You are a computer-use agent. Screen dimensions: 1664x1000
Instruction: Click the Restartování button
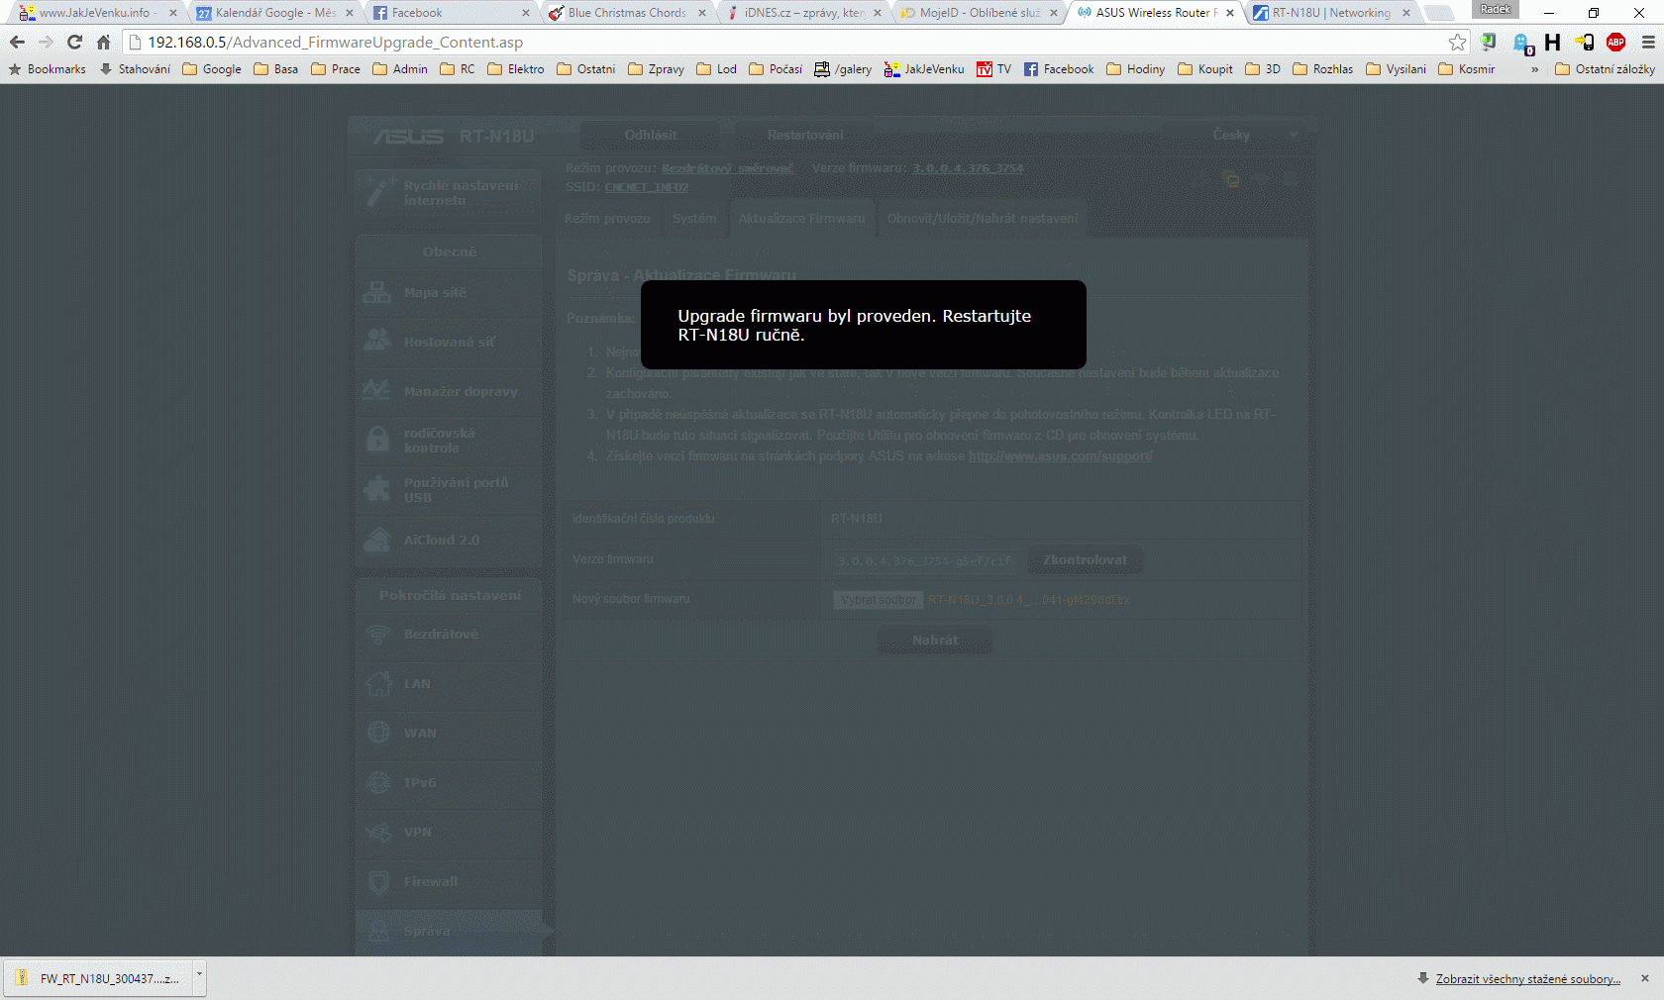(x=805, y=135)
